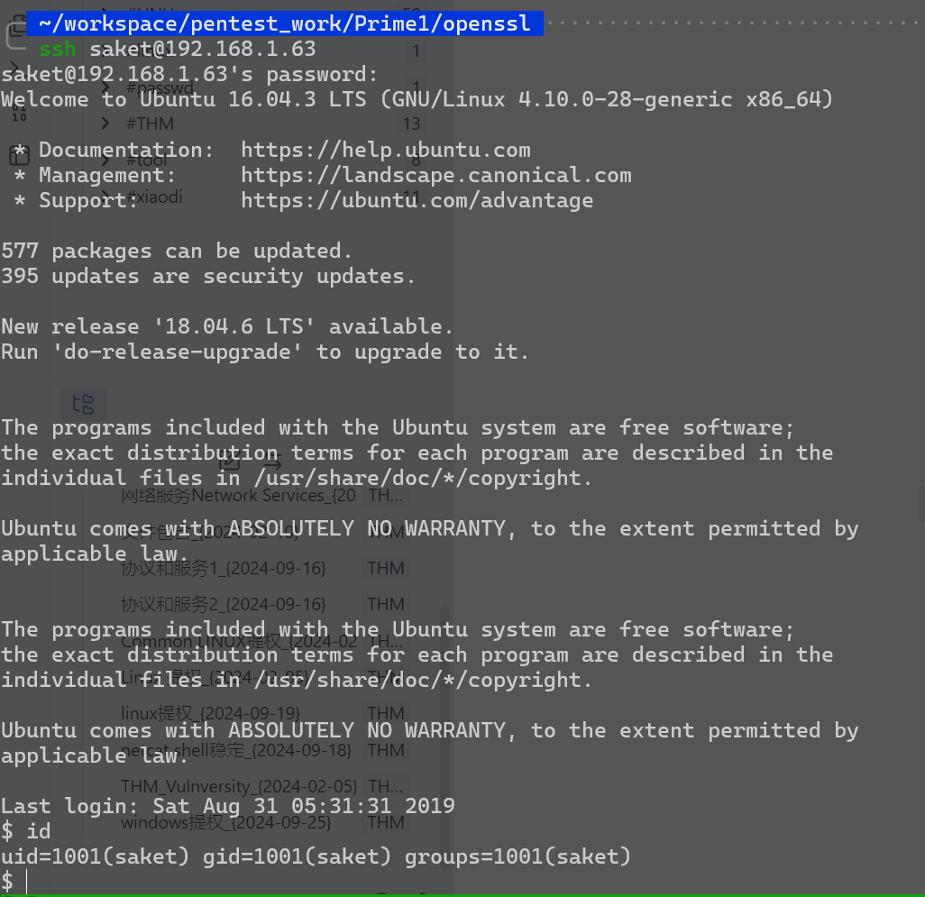Open the 网络服务Network Services note
This screenshot has height=897, width=925.
(x=238, y=496)
